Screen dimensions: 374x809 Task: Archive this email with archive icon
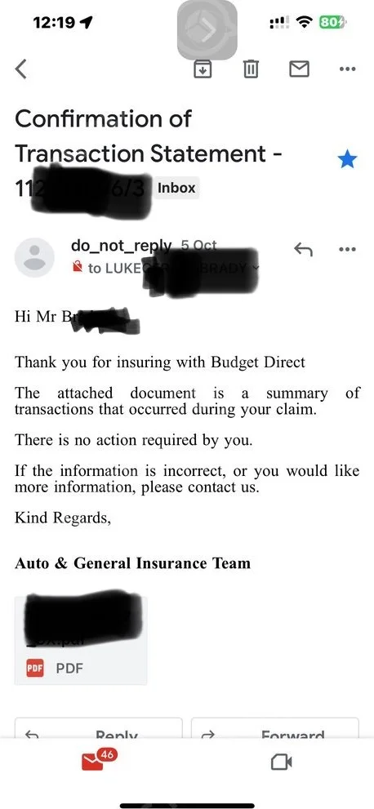tap(203, 69)
